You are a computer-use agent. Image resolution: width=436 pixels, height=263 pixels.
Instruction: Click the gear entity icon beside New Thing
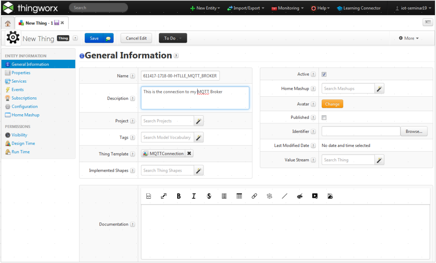click(13, 37)
